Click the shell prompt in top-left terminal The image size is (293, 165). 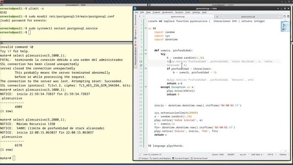[29, 33]
